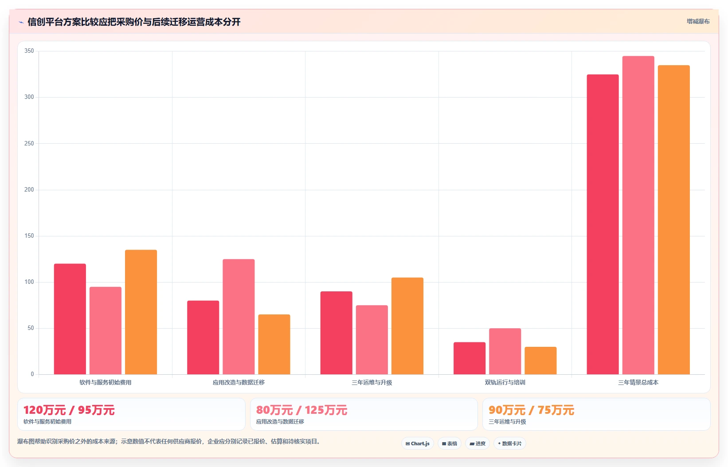Click the 90万元 / 75万元 data card value
Image resolution: width=728 pixels, height=467 pixels.
pos(532,410)
